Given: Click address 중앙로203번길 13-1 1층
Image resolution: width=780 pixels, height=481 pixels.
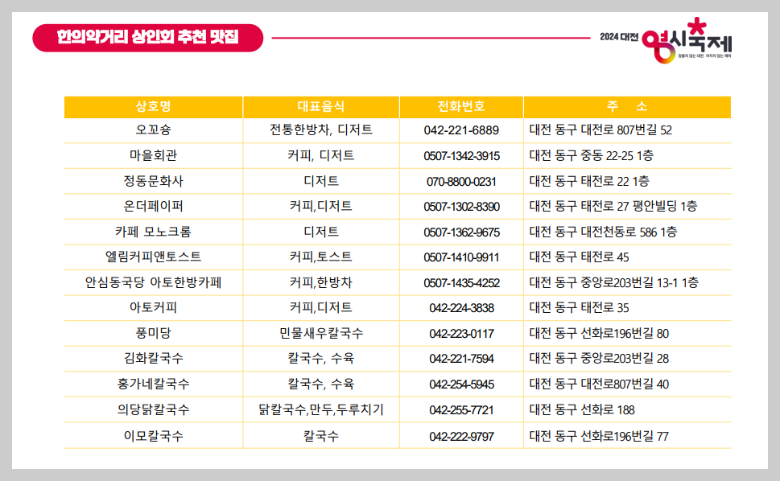Looking at the screenshot, I should pyautogui.click(x=640, y=282).
